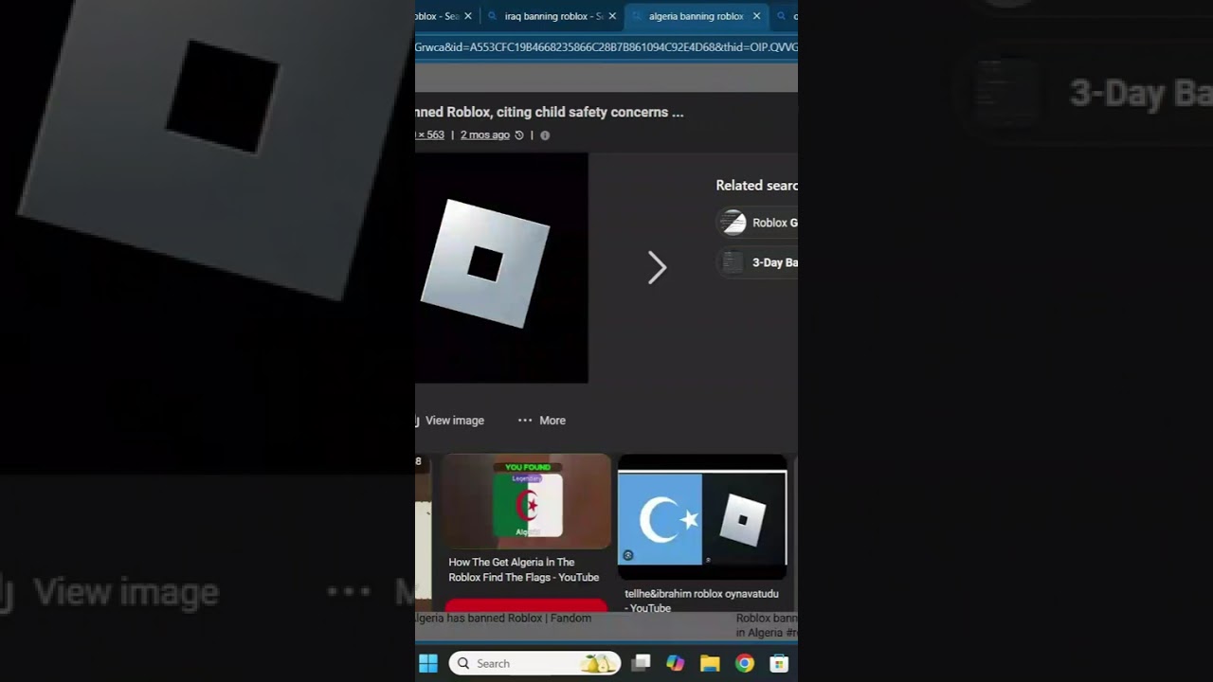Click the 3-Day Ba related search thumbnail icon
1213x682 pixels.
pyautogui.click(x=733, y=262)
